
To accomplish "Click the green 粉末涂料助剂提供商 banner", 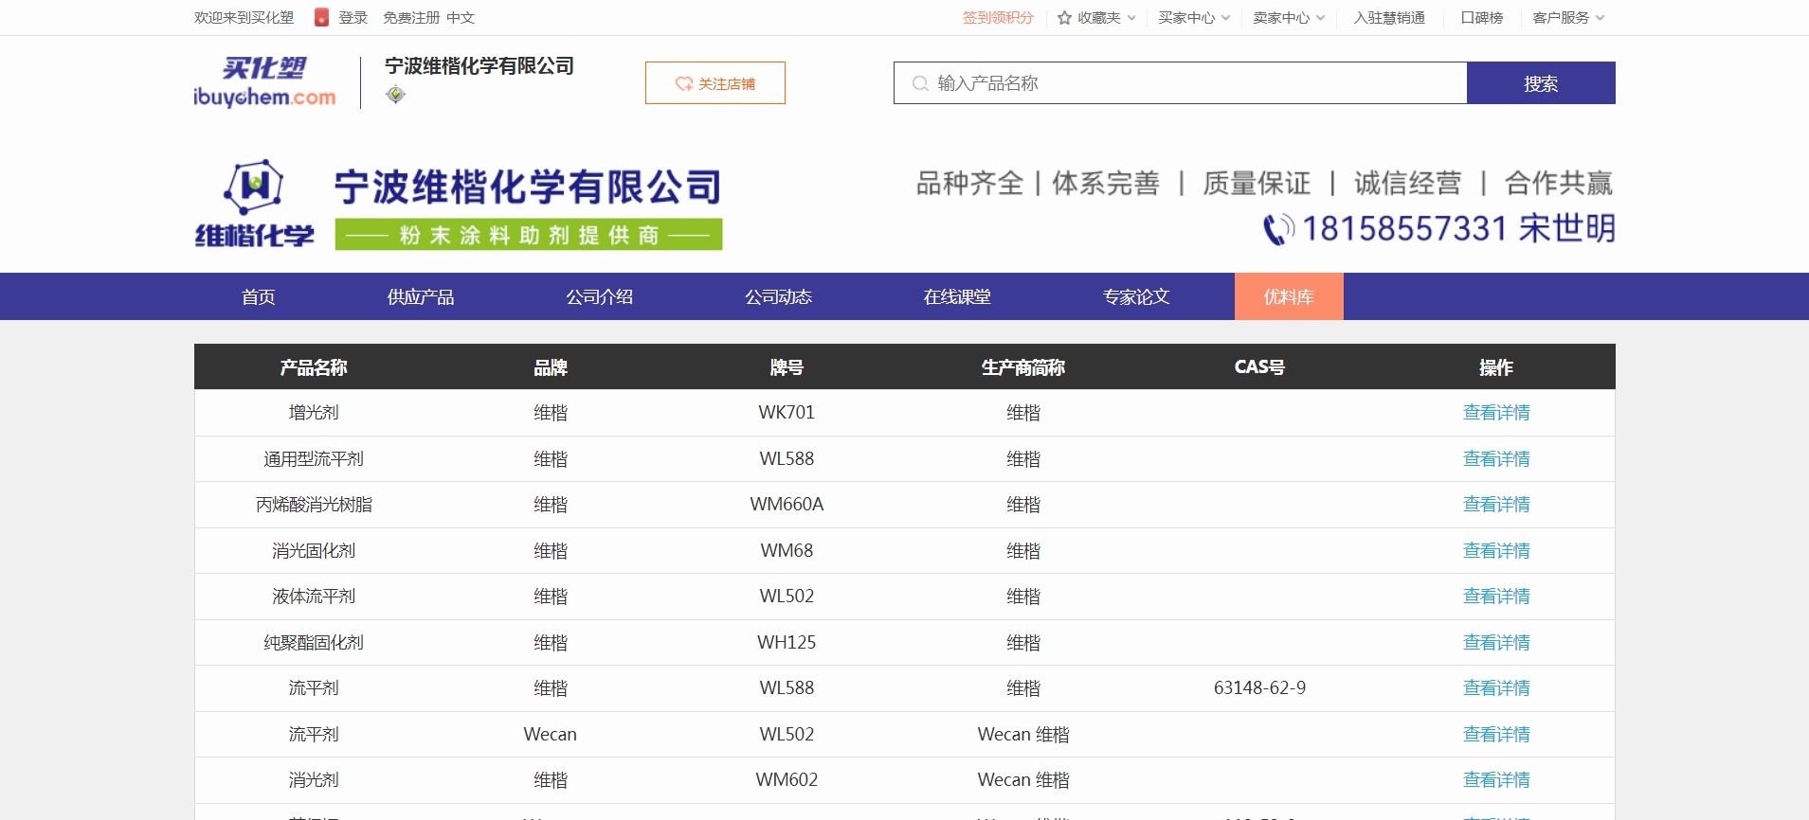I will [x=529, y=235].
